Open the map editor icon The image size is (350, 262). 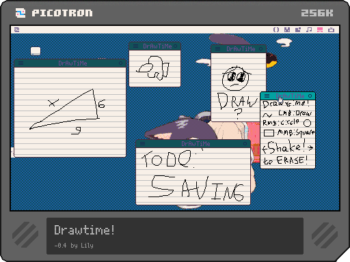(x=298, y=29)
